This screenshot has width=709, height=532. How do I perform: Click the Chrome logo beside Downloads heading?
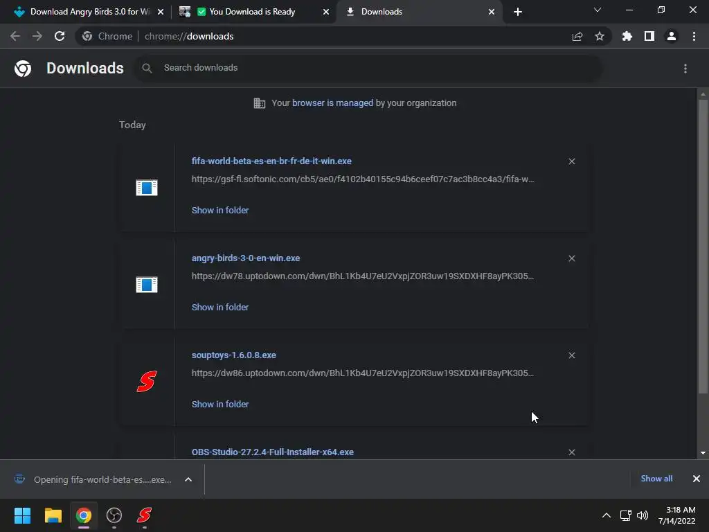pyautogui.click(x=23, y=69)
